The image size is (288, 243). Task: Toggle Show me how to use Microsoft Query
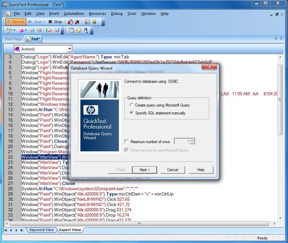(126, 150)
